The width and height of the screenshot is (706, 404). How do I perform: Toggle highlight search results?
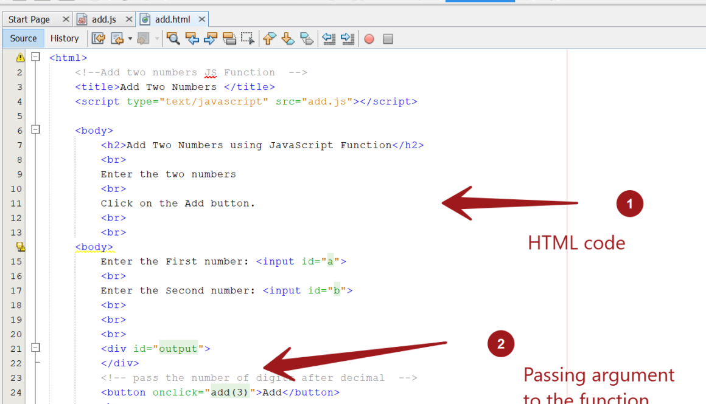pos(229,38)
